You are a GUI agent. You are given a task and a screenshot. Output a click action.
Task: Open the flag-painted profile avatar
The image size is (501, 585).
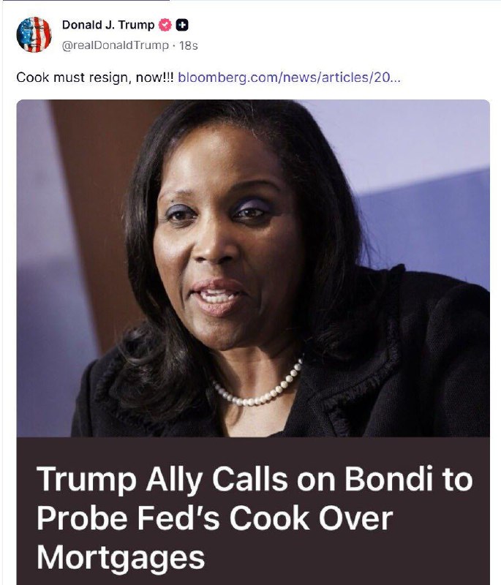pyautogui.click(x=34, y=34)
